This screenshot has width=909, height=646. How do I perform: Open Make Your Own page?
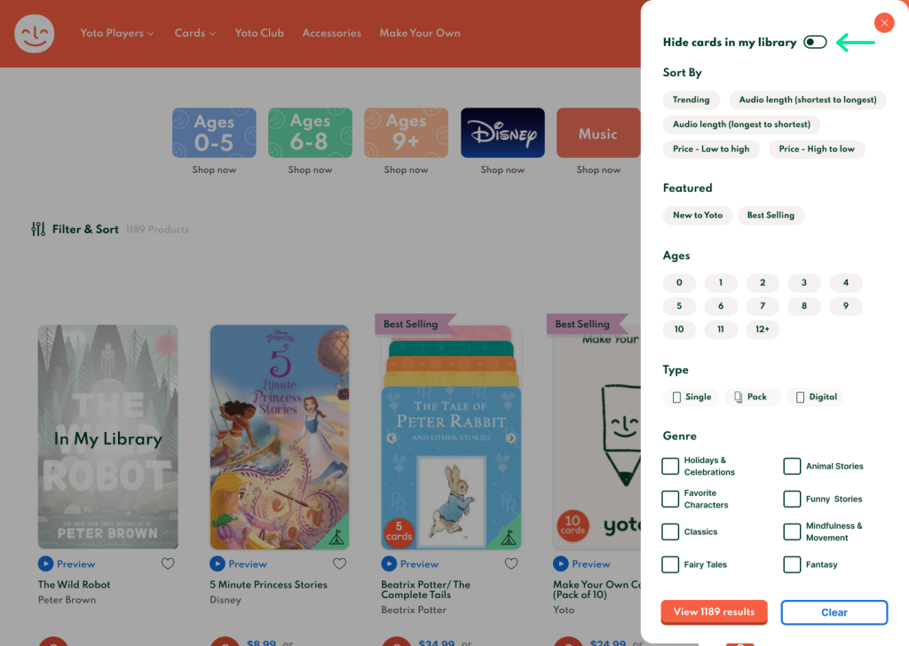420,33
